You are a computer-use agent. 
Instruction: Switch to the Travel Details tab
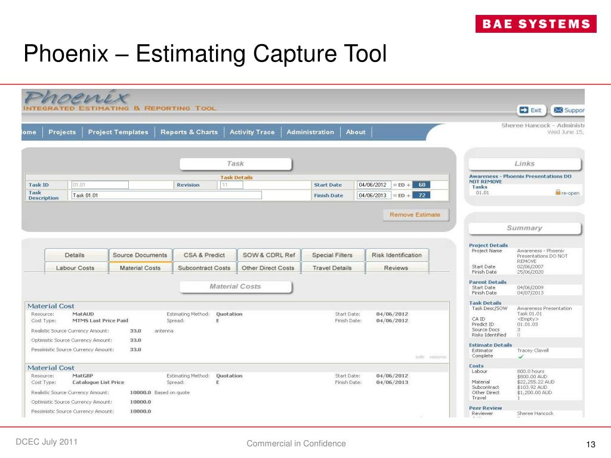pyautogui.click(x=332, y=268)
